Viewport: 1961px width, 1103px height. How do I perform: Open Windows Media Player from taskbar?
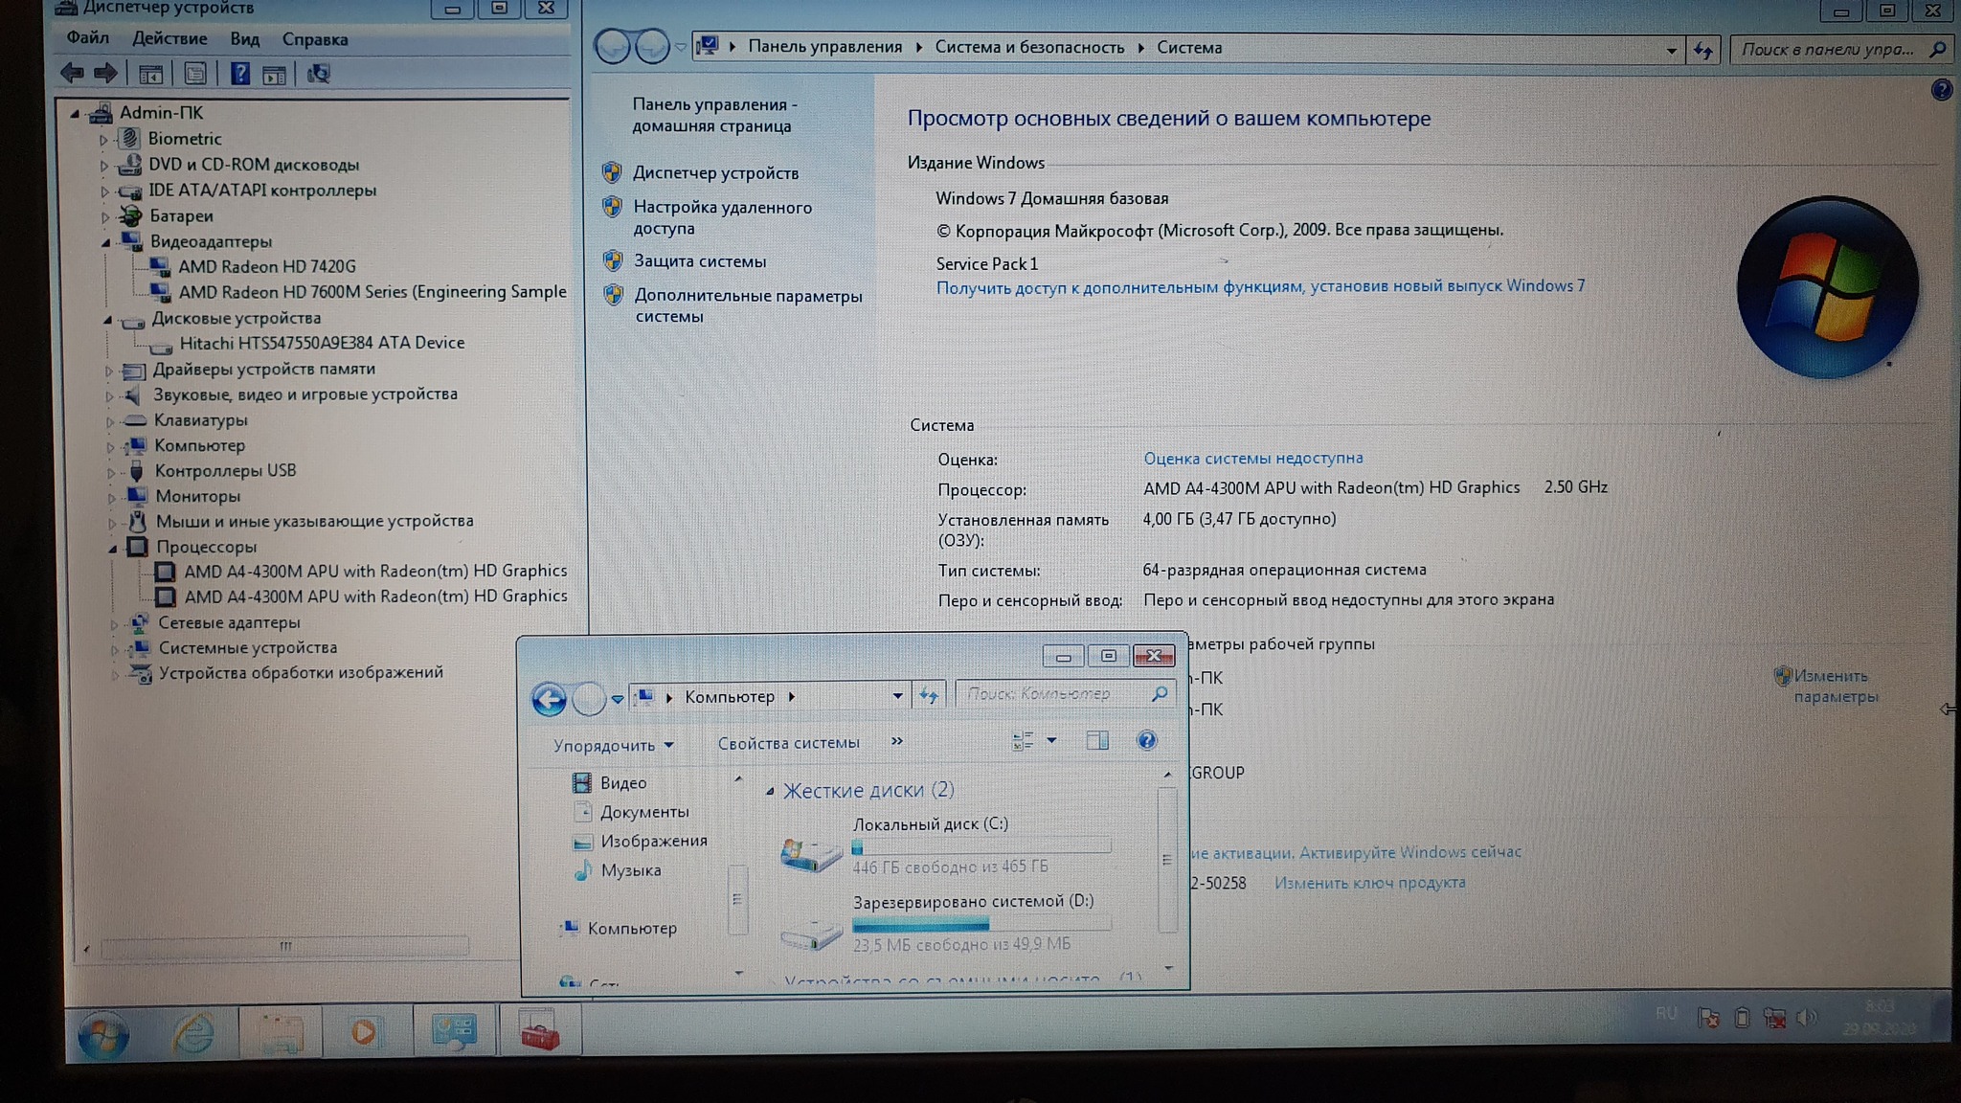364,1031
